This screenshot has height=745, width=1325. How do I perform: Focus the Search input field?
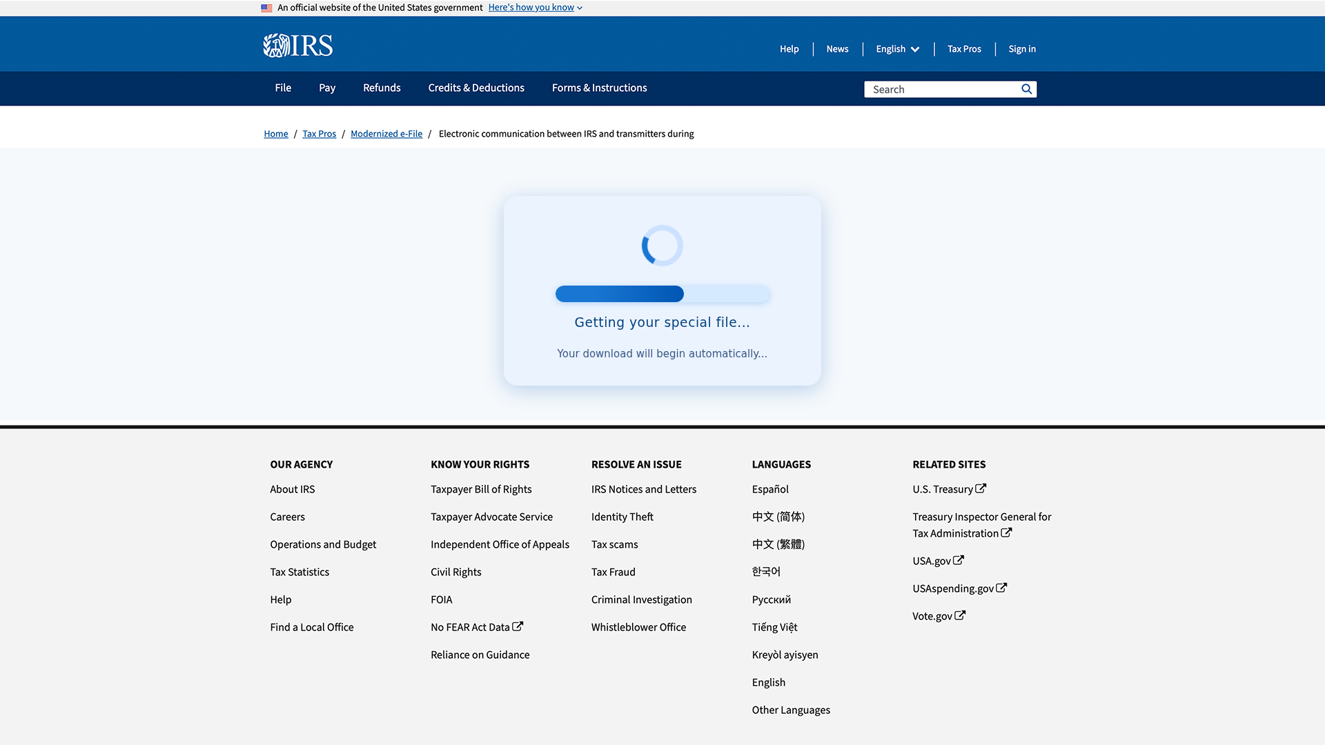coord(942,89)
